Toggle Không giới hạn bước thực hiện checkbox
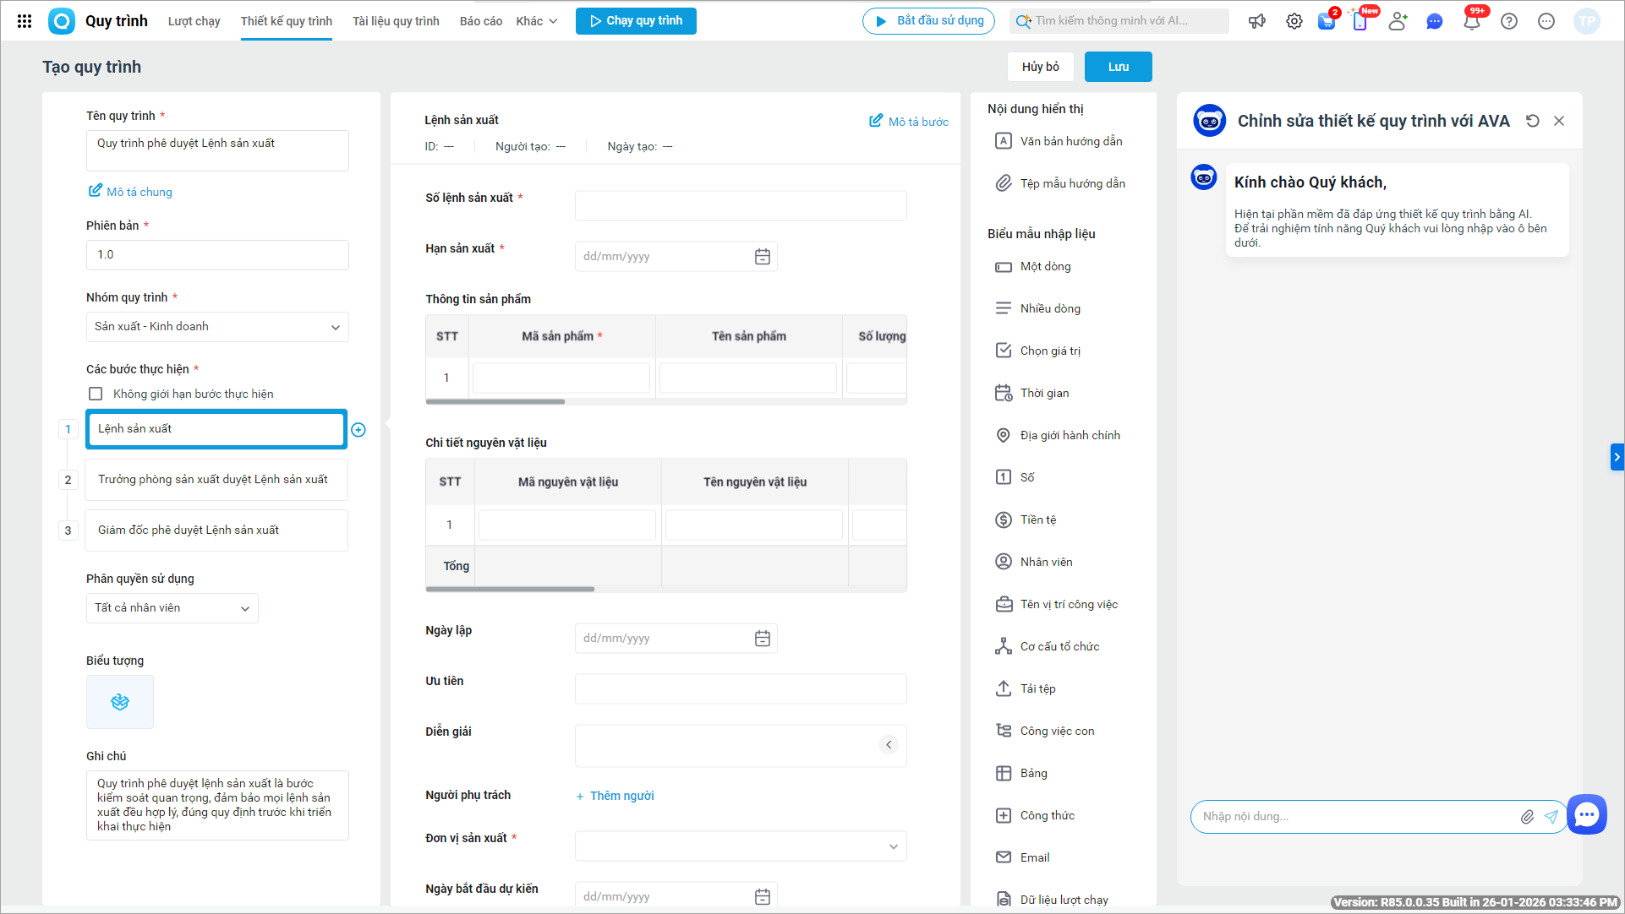 tap(96, 394)
